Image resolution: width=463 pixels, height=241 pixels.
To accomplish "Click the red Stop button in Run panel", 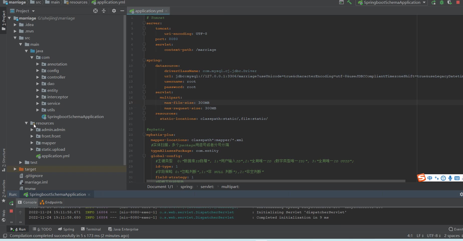I will (x=11, y=211).
